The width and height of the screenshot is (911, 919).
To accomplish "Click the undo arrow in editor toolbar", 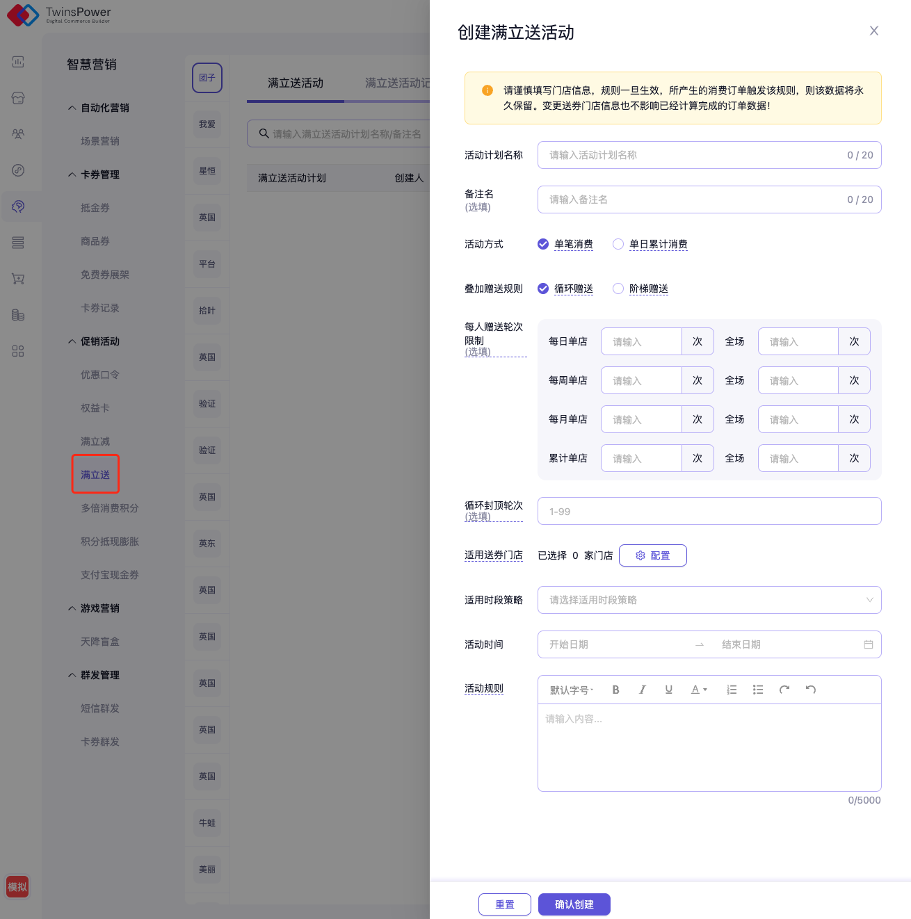I will click(x=811, y=690).
